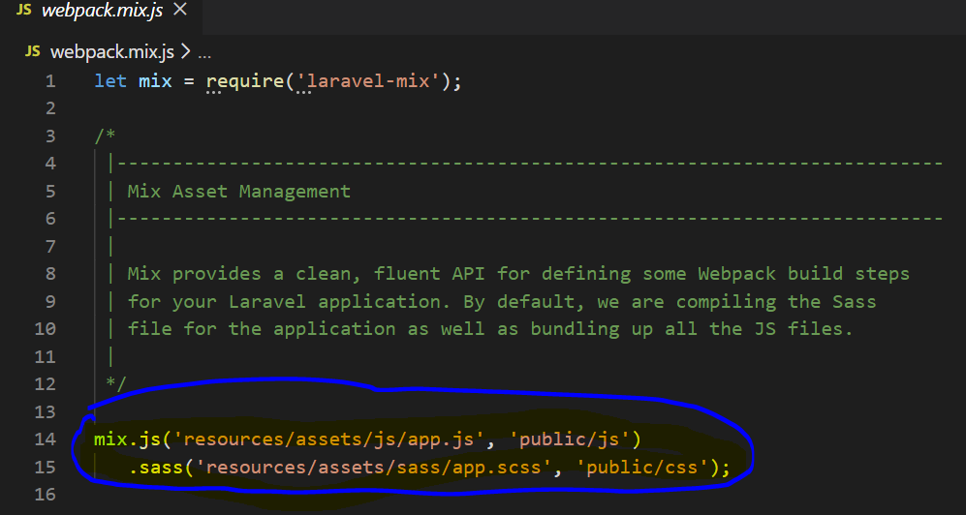Click the require function call
This screenshot has height=515, width=966.
244,80
